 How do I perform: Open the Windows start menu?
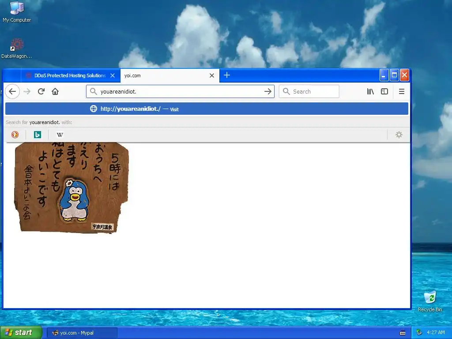click(21, 333)
